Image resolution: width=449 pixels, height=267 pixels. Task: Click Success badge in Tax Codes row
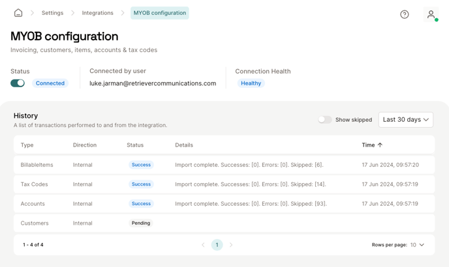141,184
